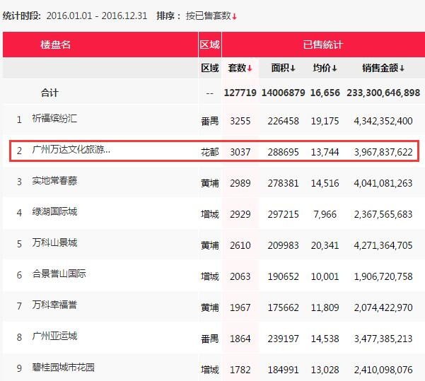Select area value 190652

tap(283, 276)
